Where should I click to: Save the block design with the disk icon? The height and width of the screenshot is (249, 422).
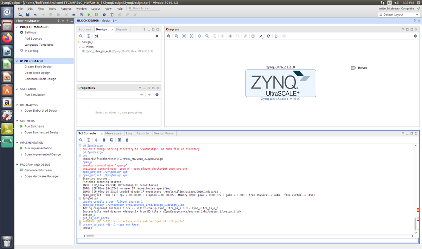27,15
